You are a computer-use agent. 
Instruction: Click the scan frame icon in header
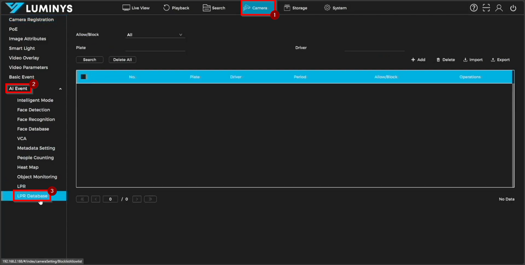(x=487, y=8)
